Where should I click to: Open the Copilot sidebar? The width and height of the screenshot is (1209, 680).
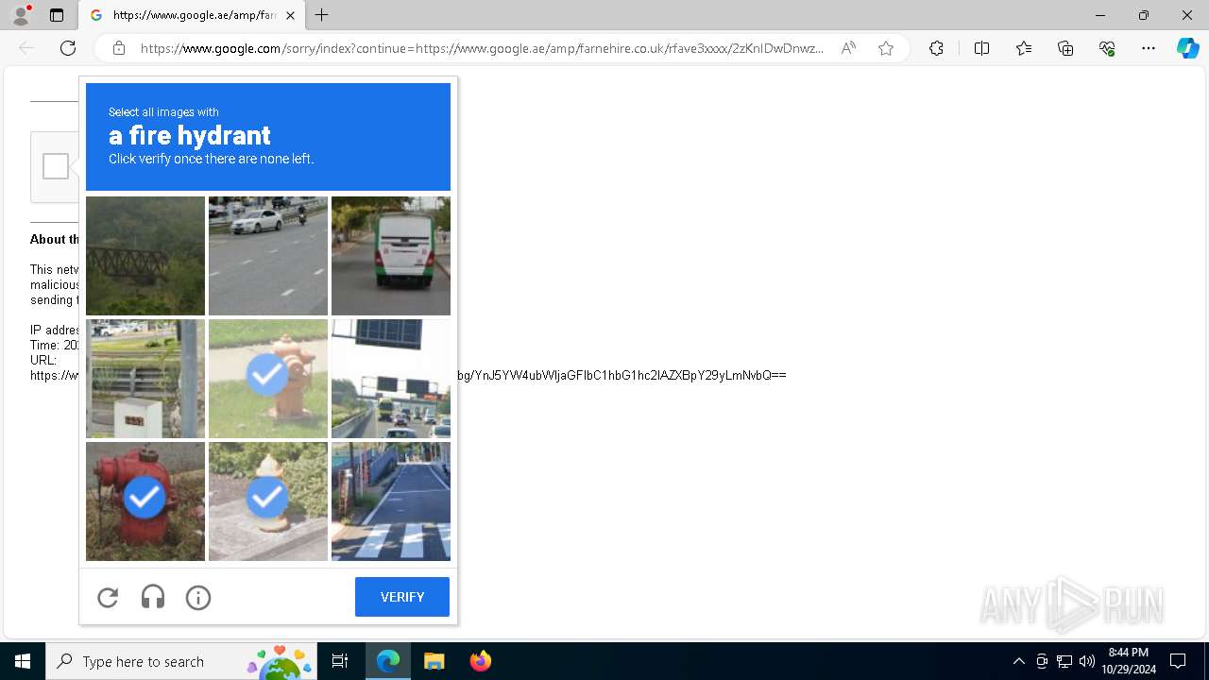coord(1188,48)
